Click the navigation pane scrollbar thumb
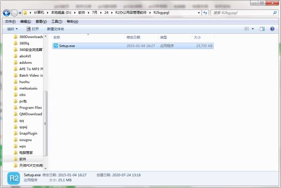281x188 pixels. click(45, 123)
